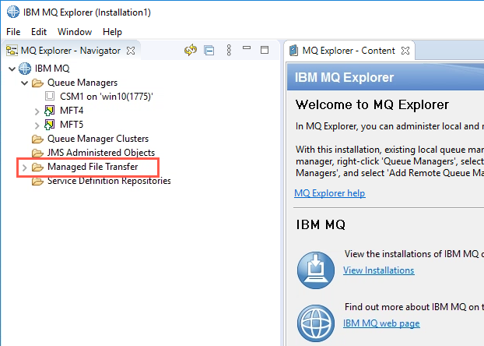Collapse the Queue Managers folder
Viewport: 484px width, 346px height.
[24, 83]
